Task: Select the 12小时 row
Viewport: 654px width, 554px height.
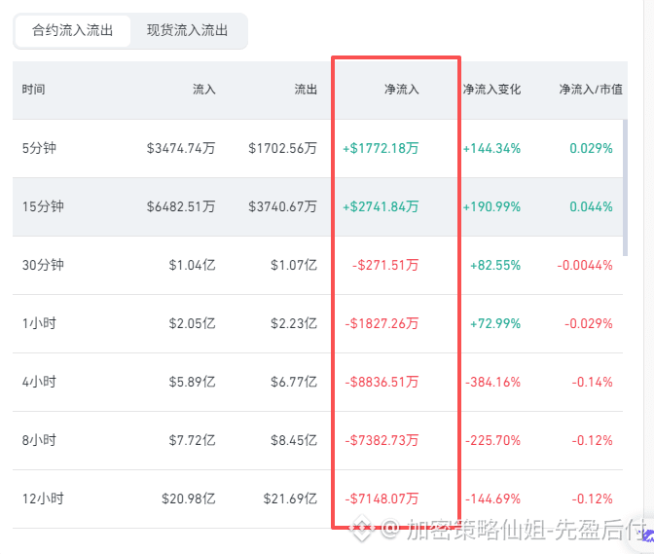Action: [318, 499]
